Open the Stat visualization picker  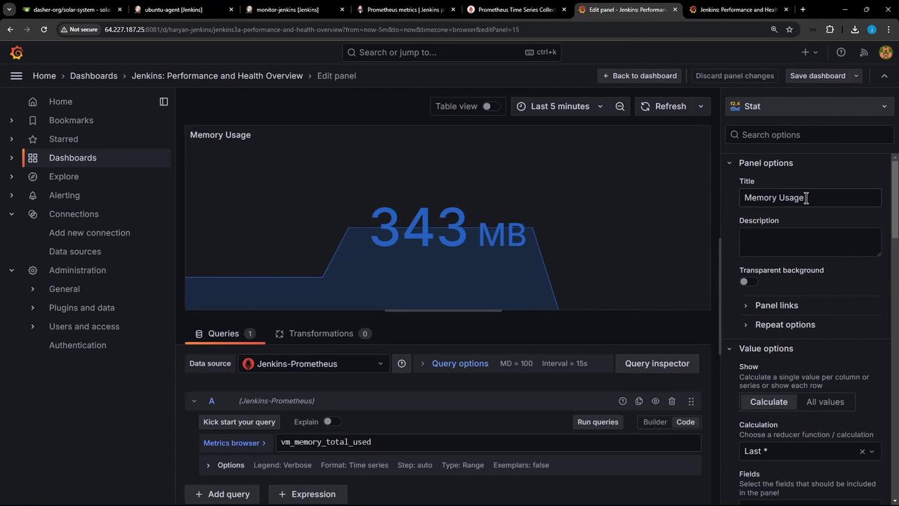click(x=809, y=106)
